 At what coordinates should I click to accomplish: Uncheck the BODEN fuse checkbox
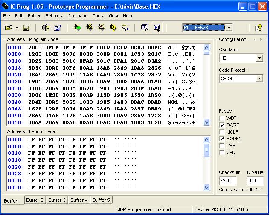pos(222,139)
